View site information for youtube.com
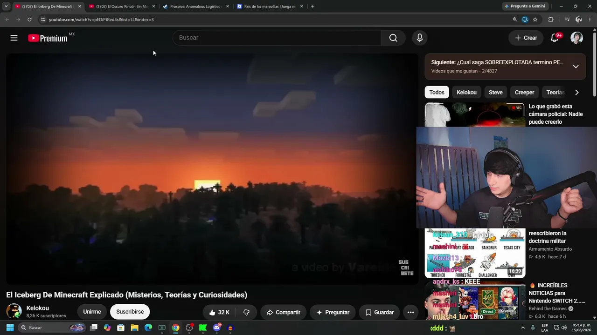Viewport: 597px width, 335px height. (42, 20)
